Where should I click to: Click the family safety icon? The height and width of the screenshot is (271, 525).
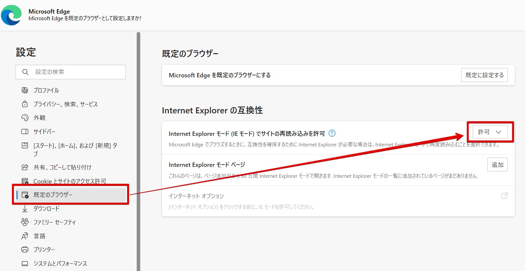tap(25, 222)
